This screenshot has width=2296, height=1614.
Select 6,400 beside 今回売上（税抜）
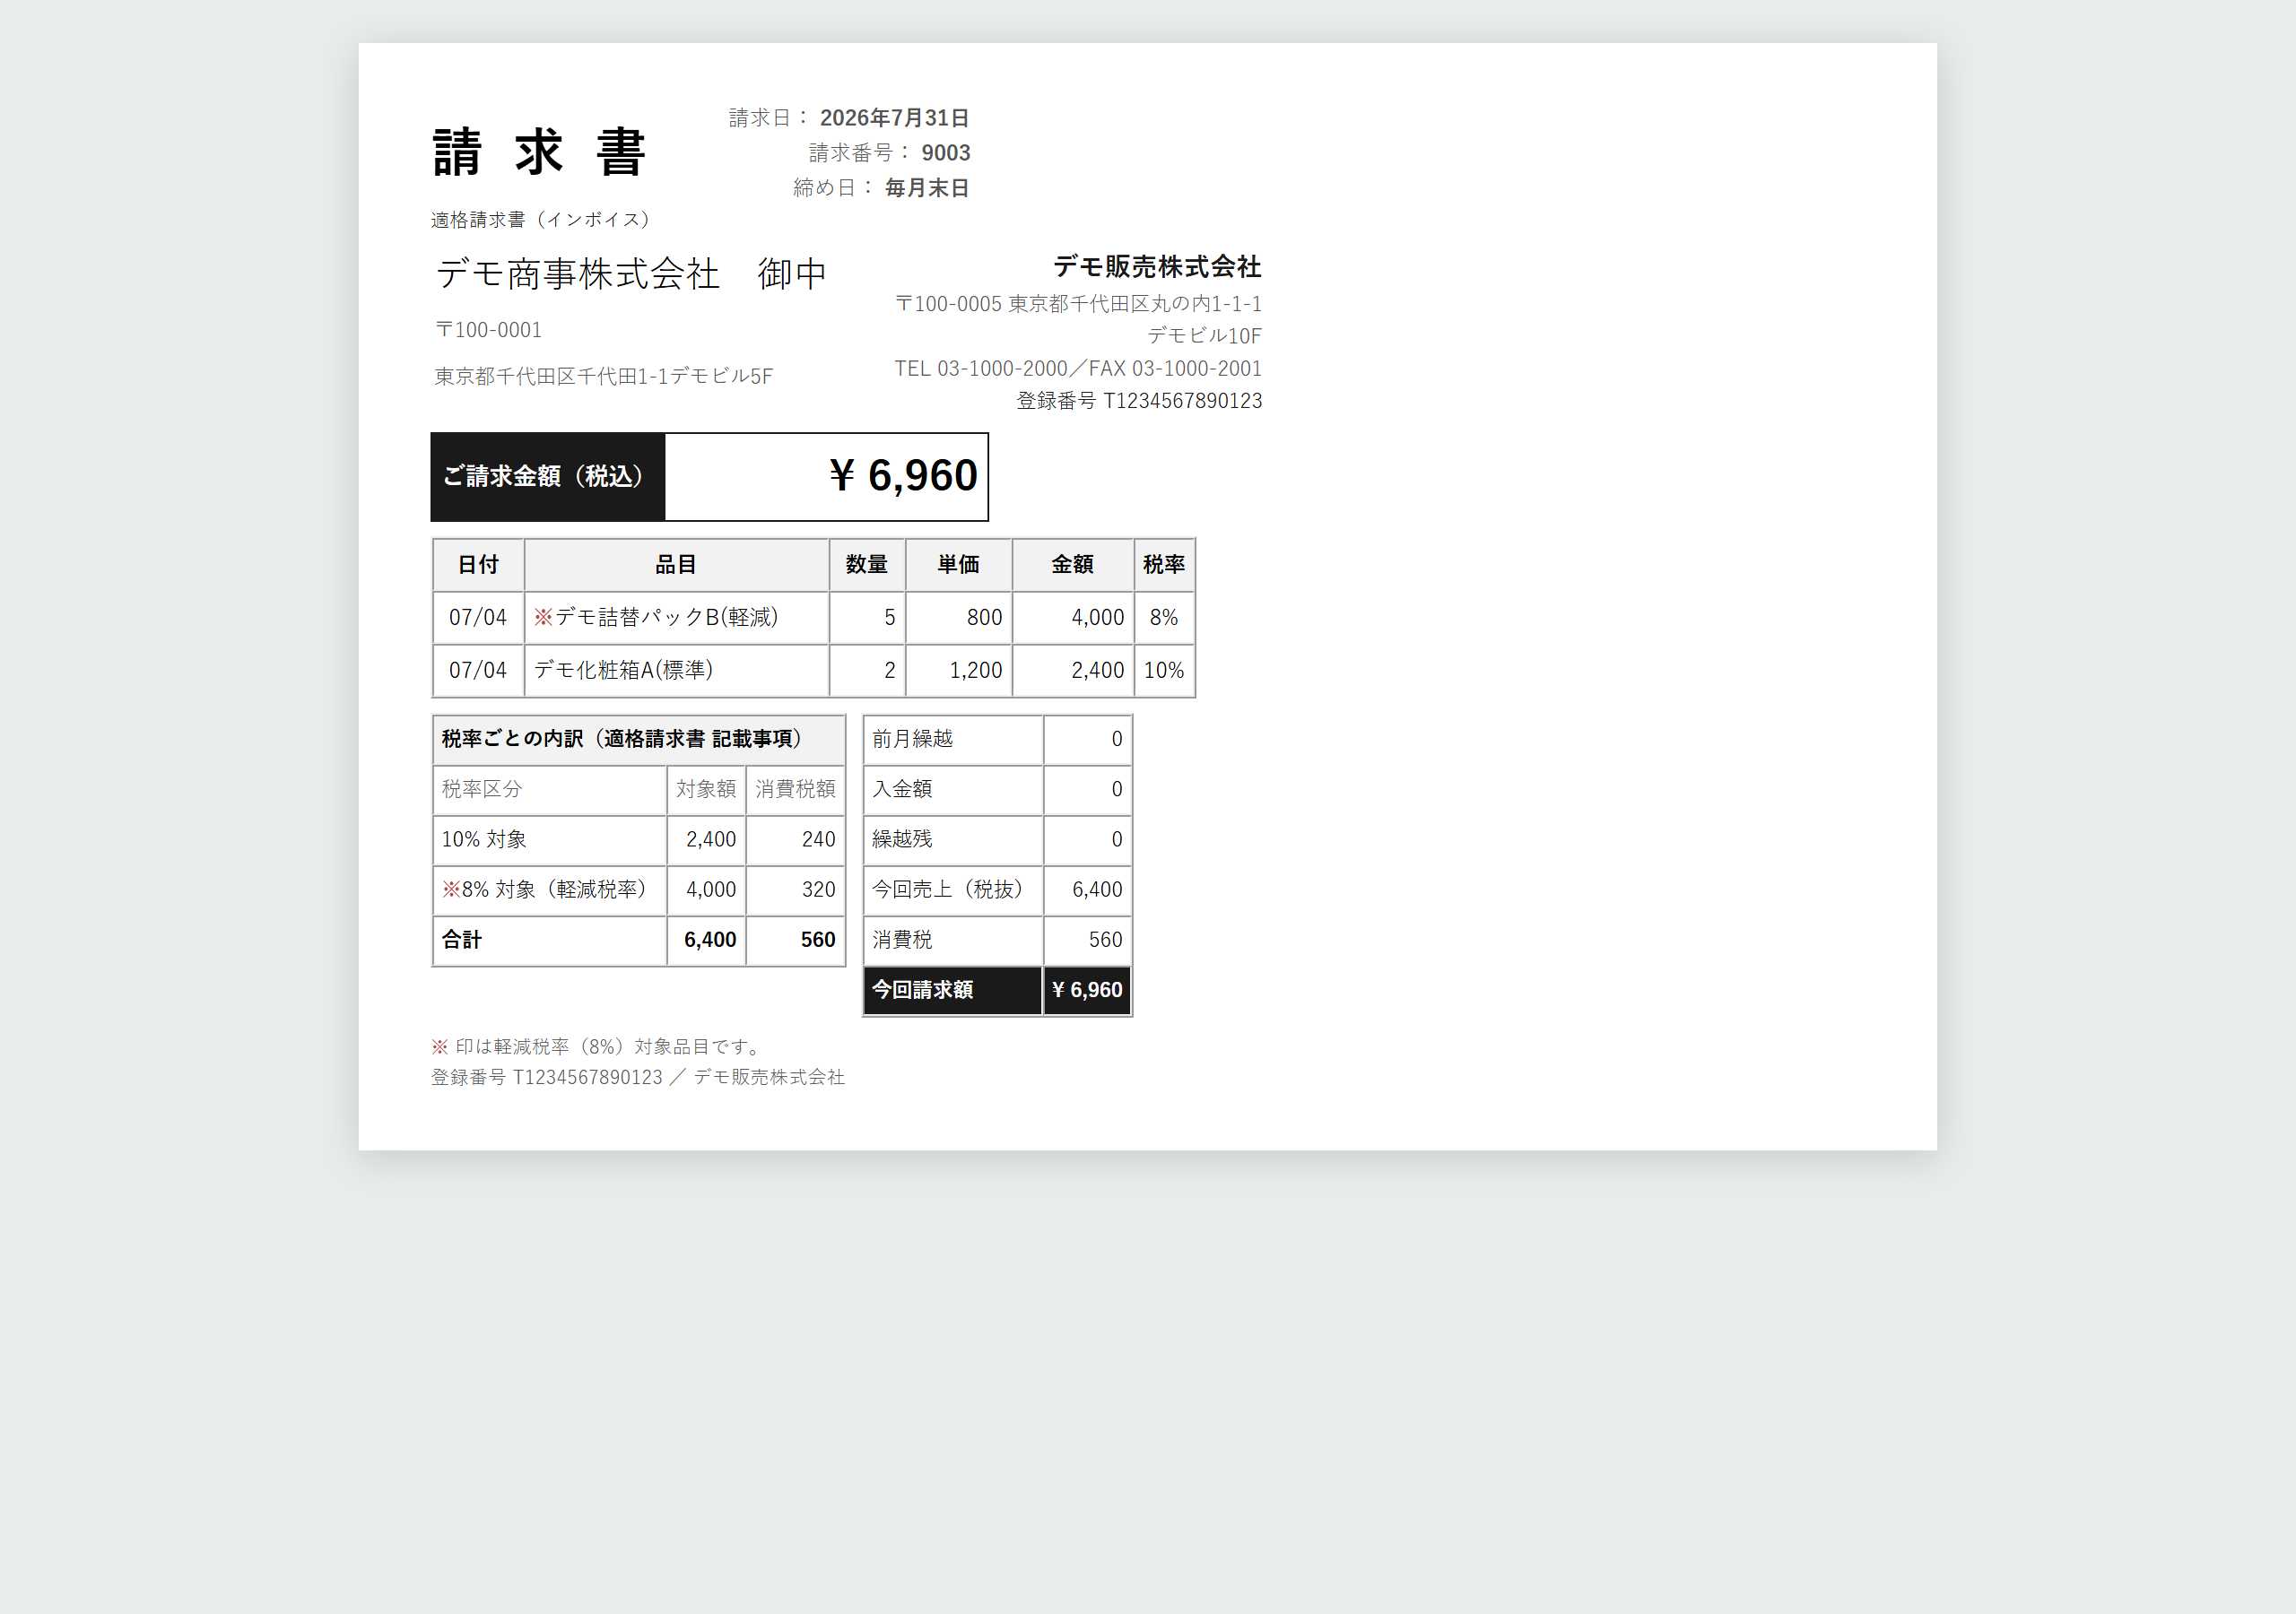(x=1087, y=890)
